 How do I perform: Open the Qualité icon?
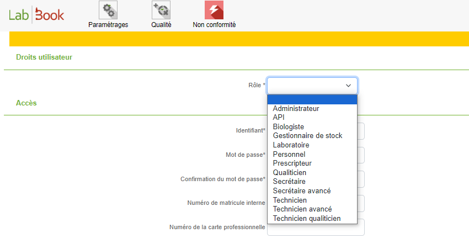click(x=161, y=10)
